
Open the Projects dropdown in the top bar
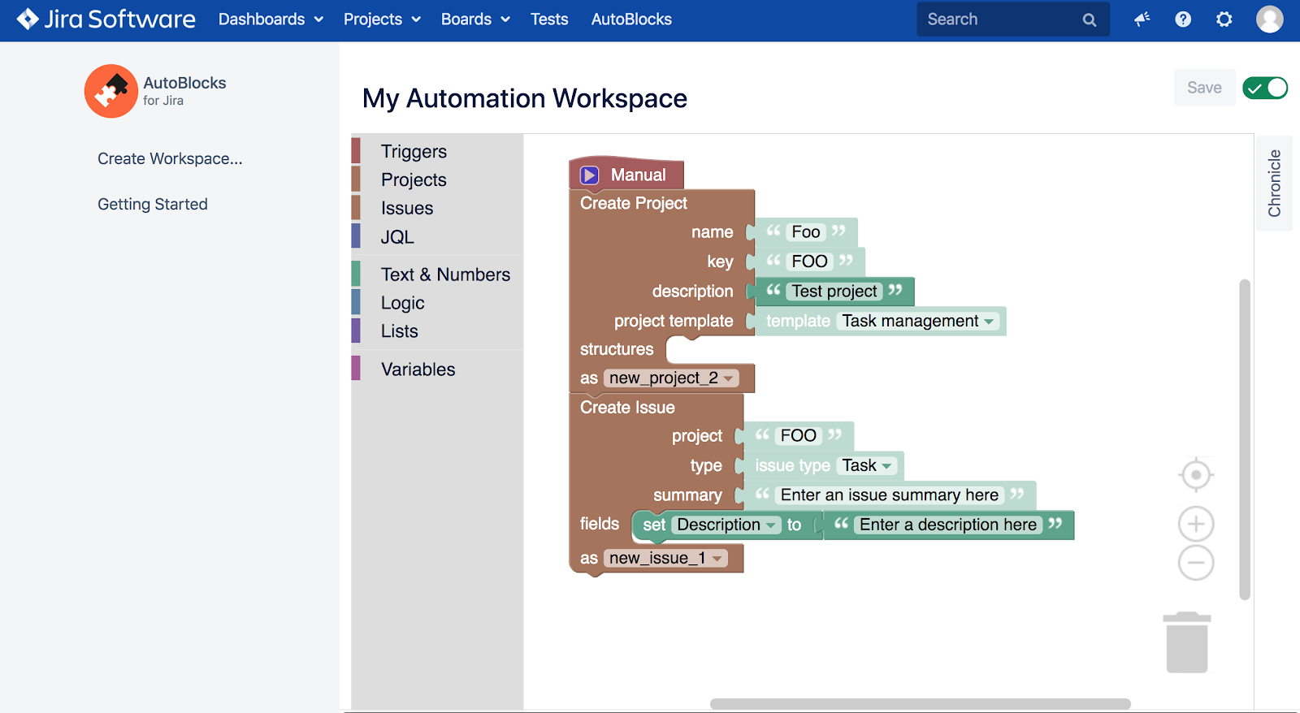(382, 19)
